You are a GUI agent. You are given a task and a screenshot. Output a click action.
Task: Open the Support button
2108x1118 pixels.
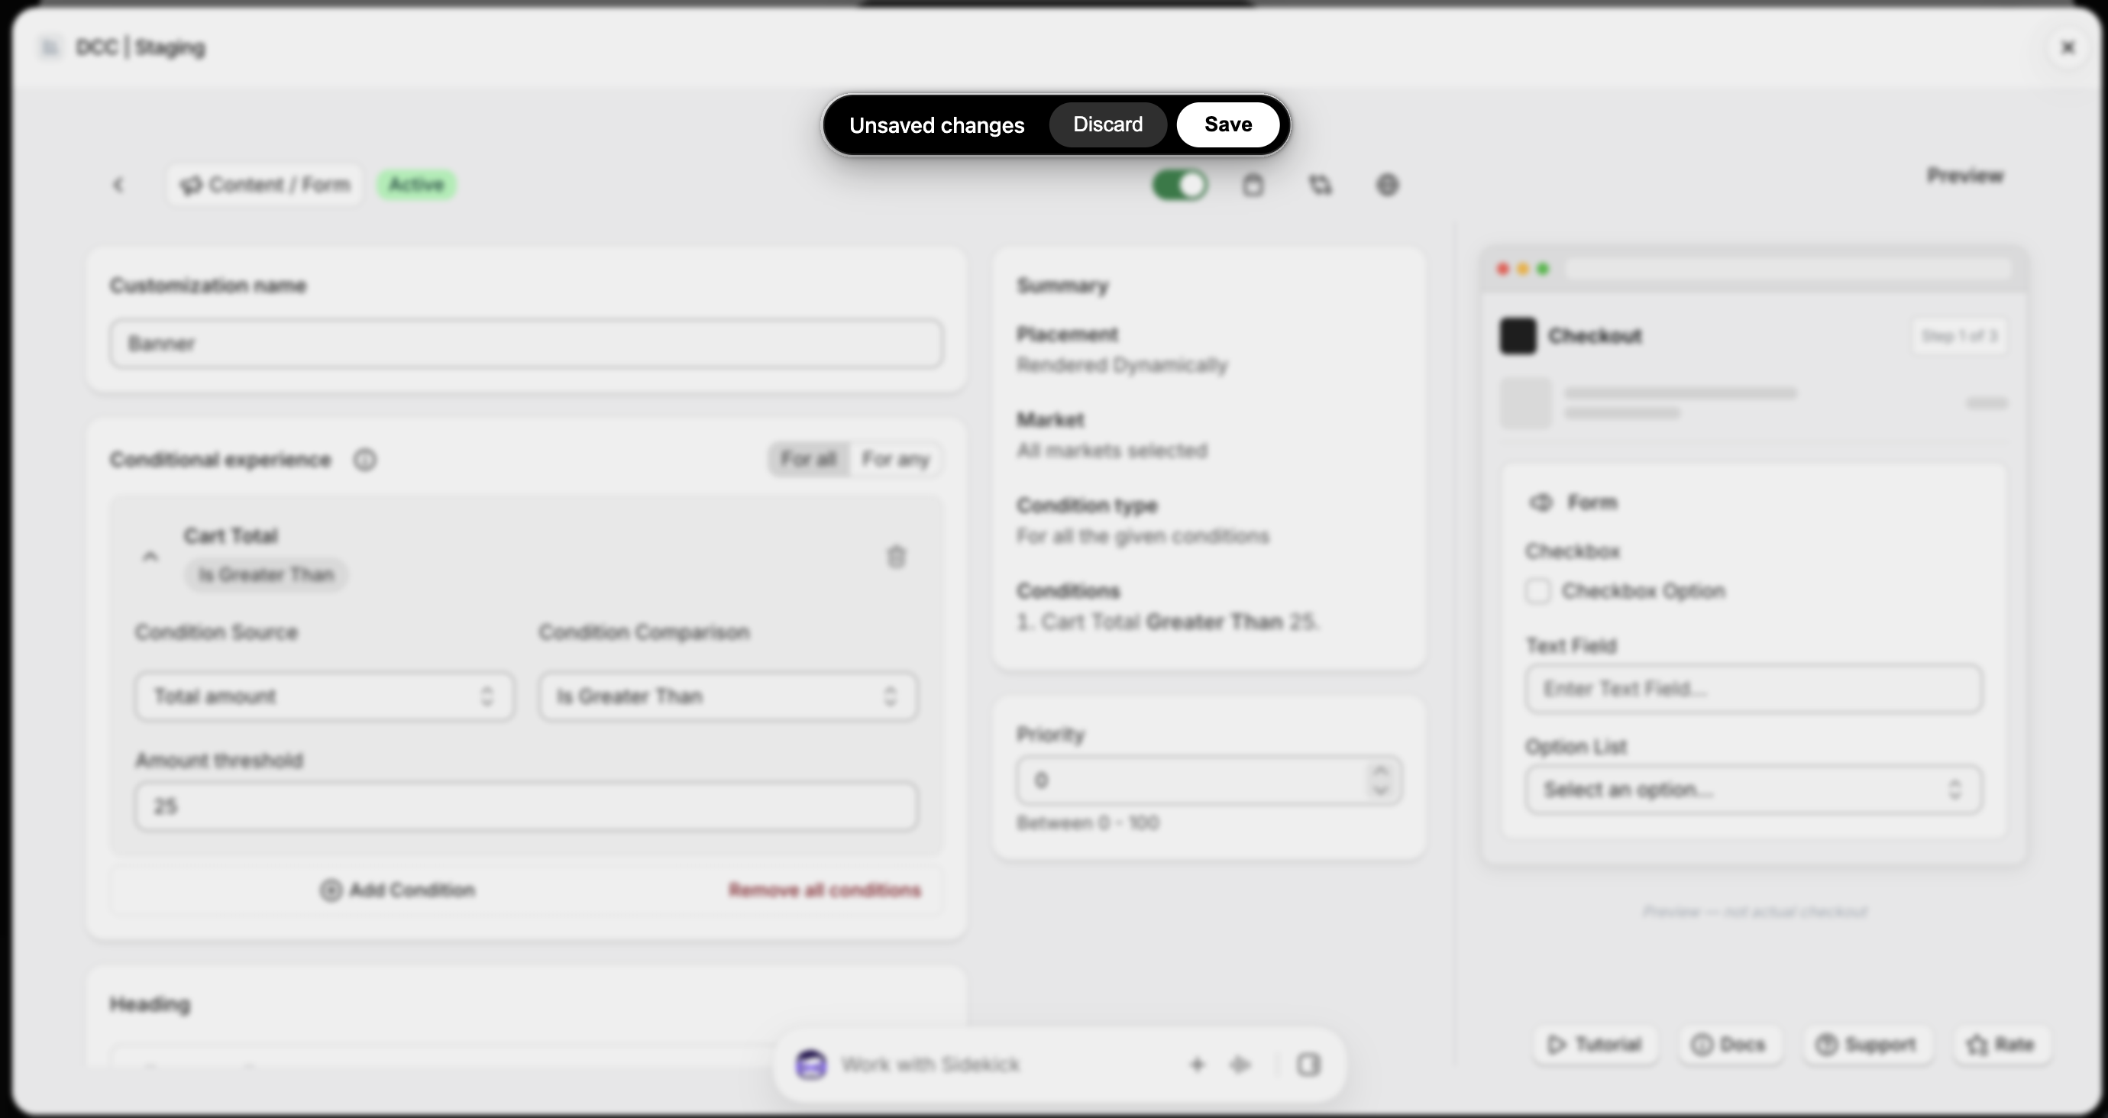[x=1867, y=1045]
